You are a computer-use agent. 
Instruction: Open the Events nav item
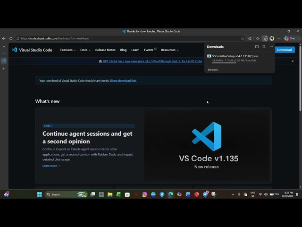click(150, 50)
